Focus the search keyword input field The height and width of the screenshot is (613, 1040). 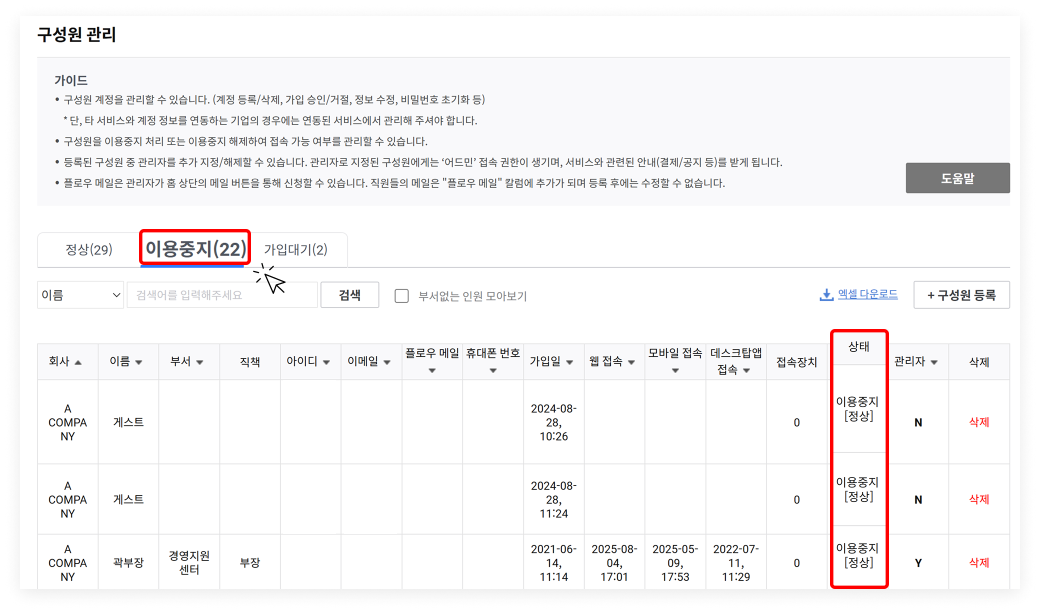pos(222,295)
